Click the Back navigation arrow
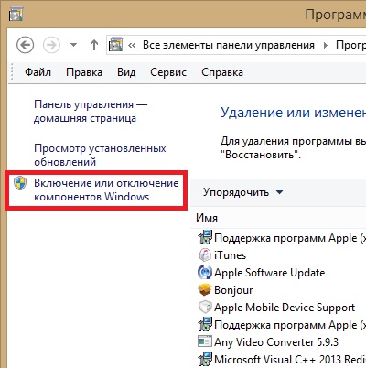The width and height of the screenshot is (366, 368). tap(25, 45)
